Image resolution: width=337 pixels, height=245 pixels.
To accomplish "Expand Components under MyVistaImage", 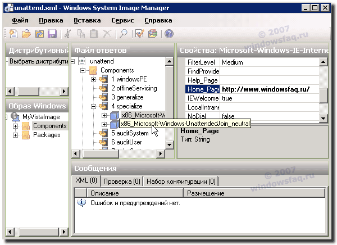I will point(15,126).
